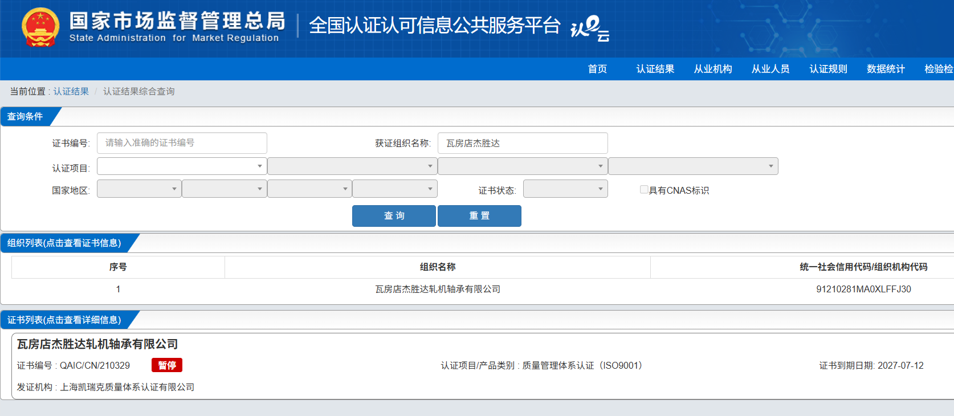Click the 组织名称 column header
Screen dimensions: 954x416
pos(438,267)
